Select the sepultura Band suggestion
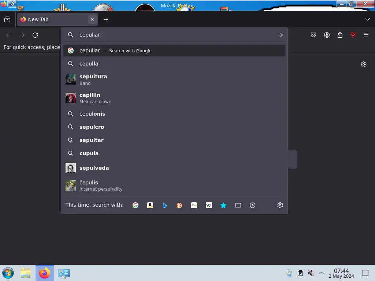The height and width of the screenshot is (281, 375). pyautogui.click(x=174, y=79)
